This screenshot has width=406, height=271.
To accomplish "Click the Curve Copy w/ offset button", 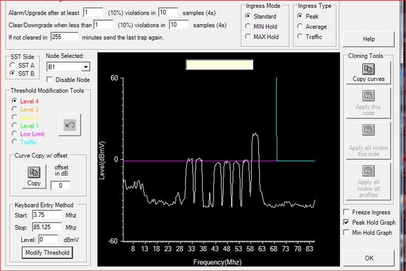I will pos(34,176).
